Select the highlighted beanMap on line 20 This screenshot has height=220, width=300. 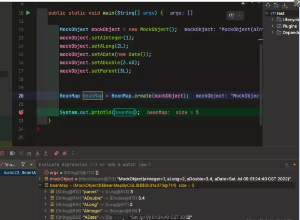click(93, 96)
